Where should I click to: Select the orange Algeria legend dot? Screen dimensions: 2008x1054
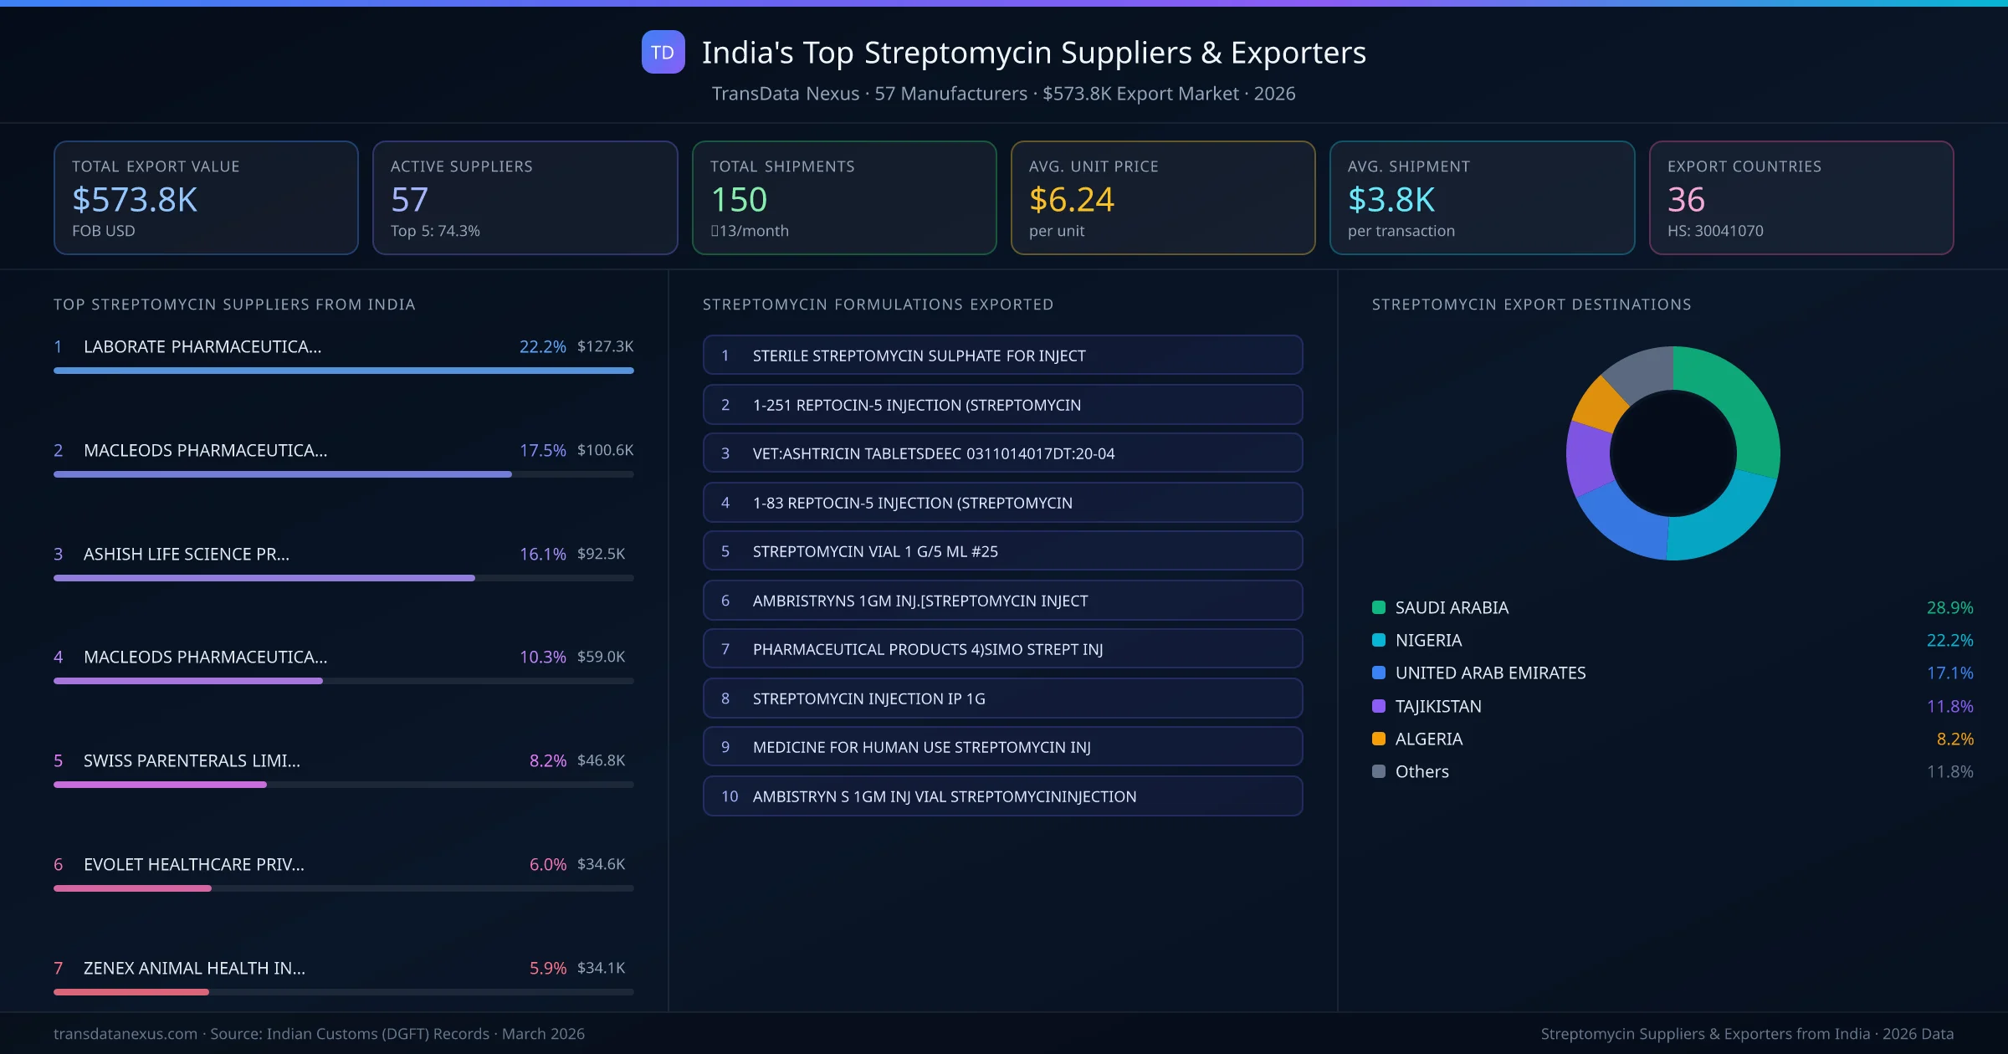click(x=1379, y=739)
